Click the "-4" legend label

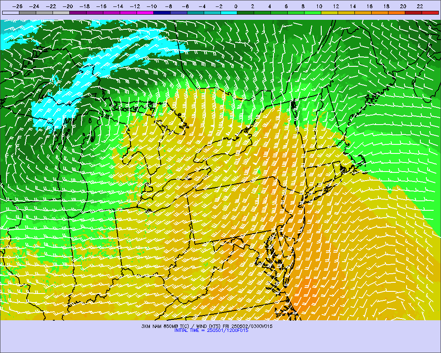202,6
